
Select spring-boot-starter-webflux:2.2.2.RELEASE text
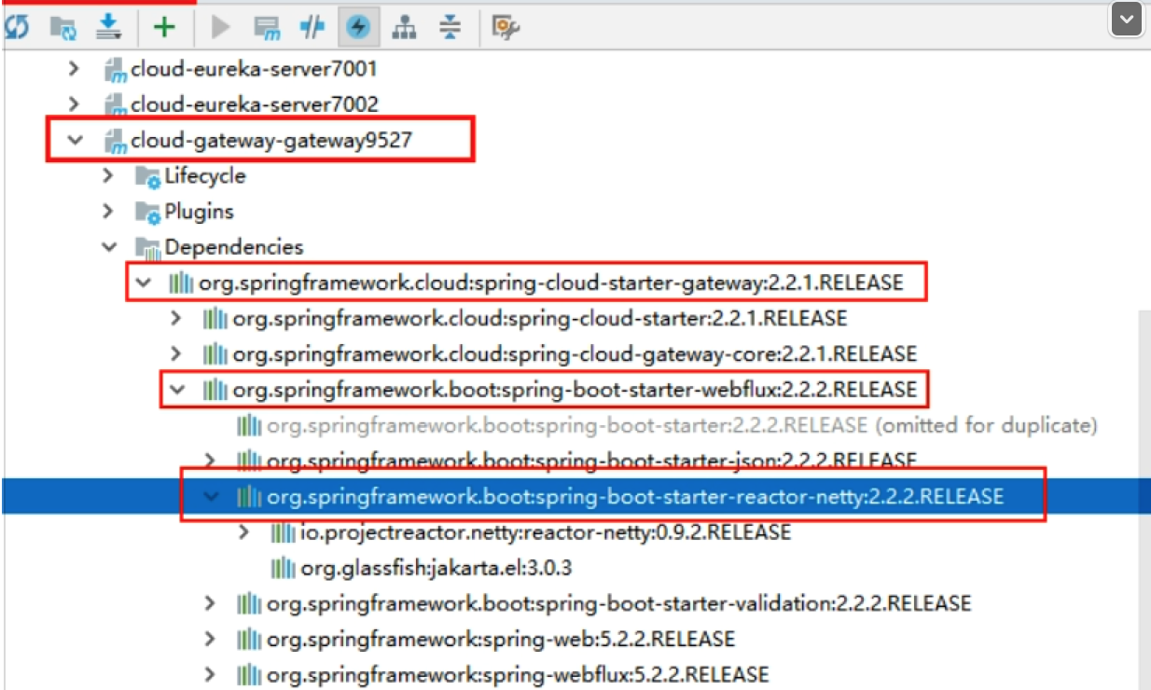pyautogui.click(x=575, y=390)
